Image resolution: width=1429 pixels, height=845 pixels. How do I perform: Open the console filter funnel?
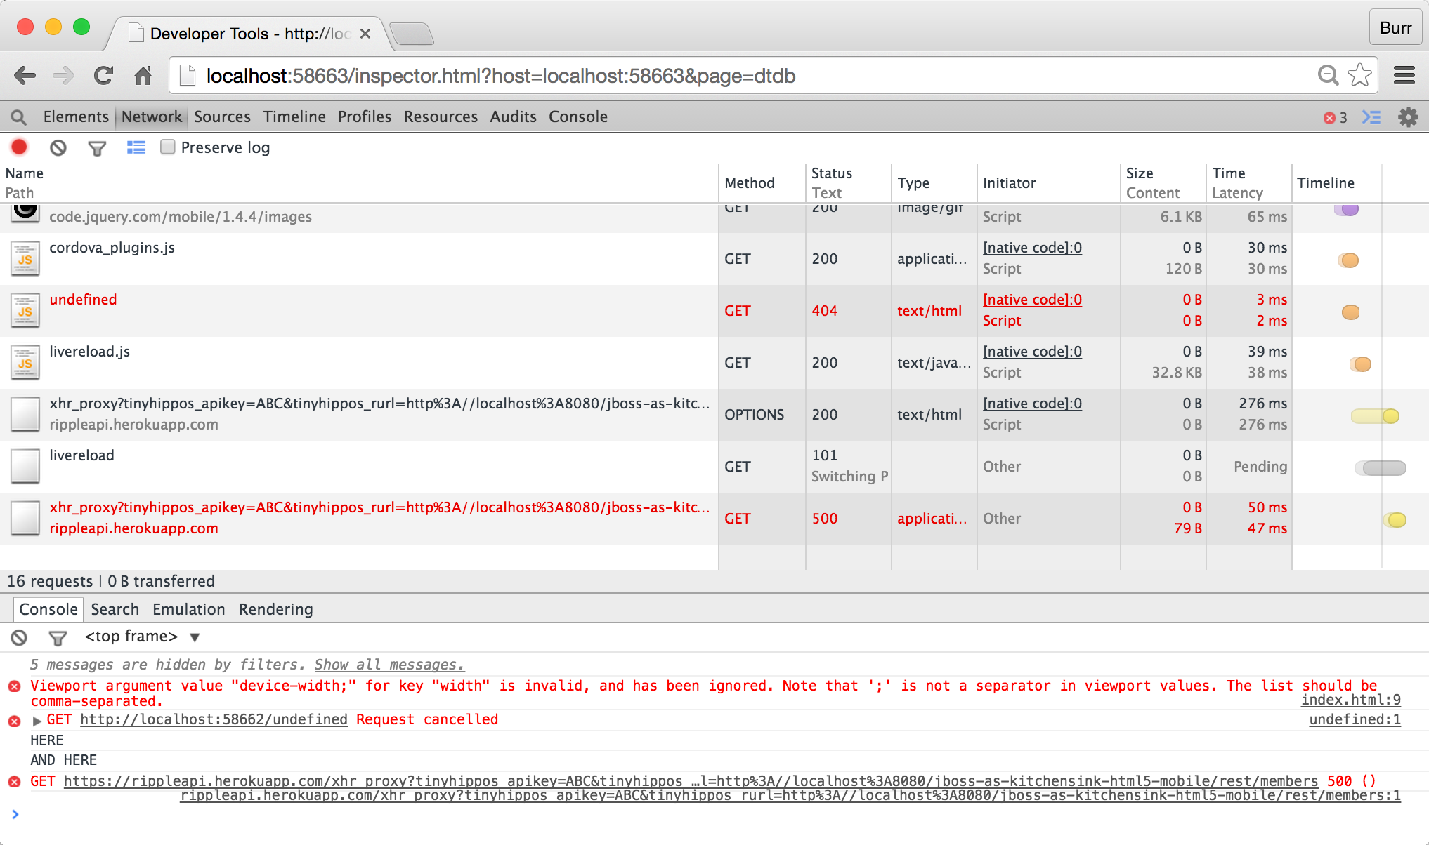[x=58, y=637]
